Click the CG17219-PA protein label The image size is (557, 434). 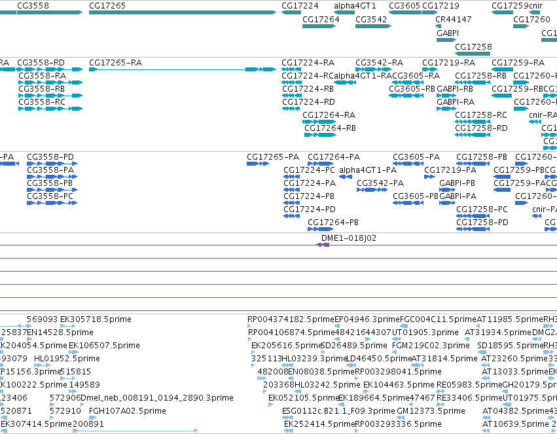coord(450,170)
